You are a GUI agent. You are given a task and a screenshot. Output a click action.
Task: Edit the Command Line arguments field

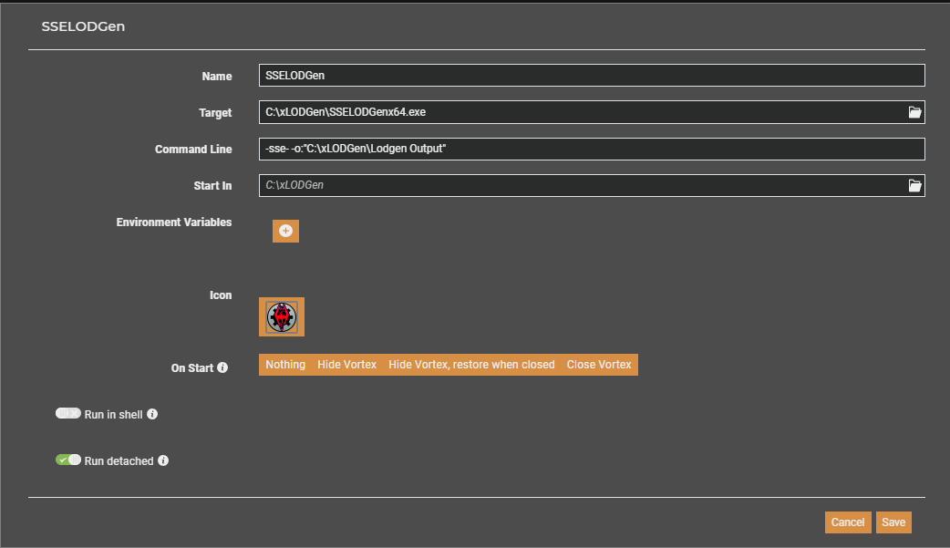(592, 149)
